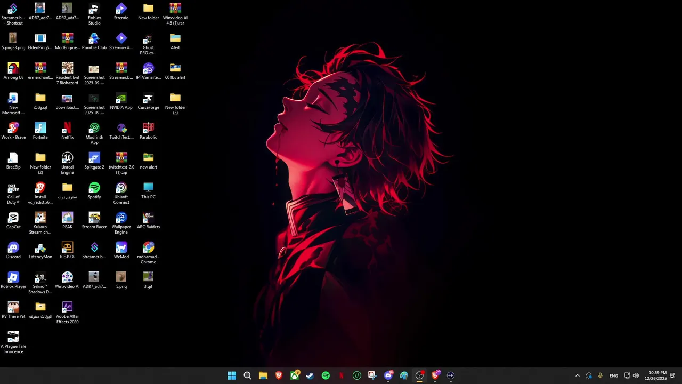Select the Sekiro Shadows Die desktop icon
Screen dimensions: 682x384
[x=40, y=283]
